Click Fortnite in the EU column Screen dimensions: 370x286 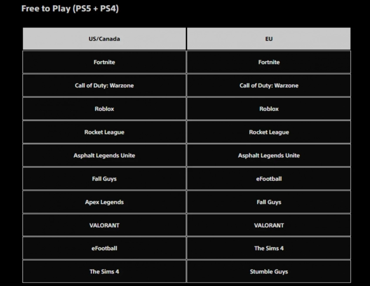(269, 62)
